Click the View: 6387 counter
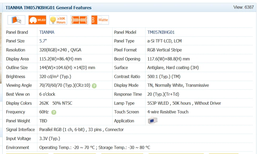 tap(244, 7)
